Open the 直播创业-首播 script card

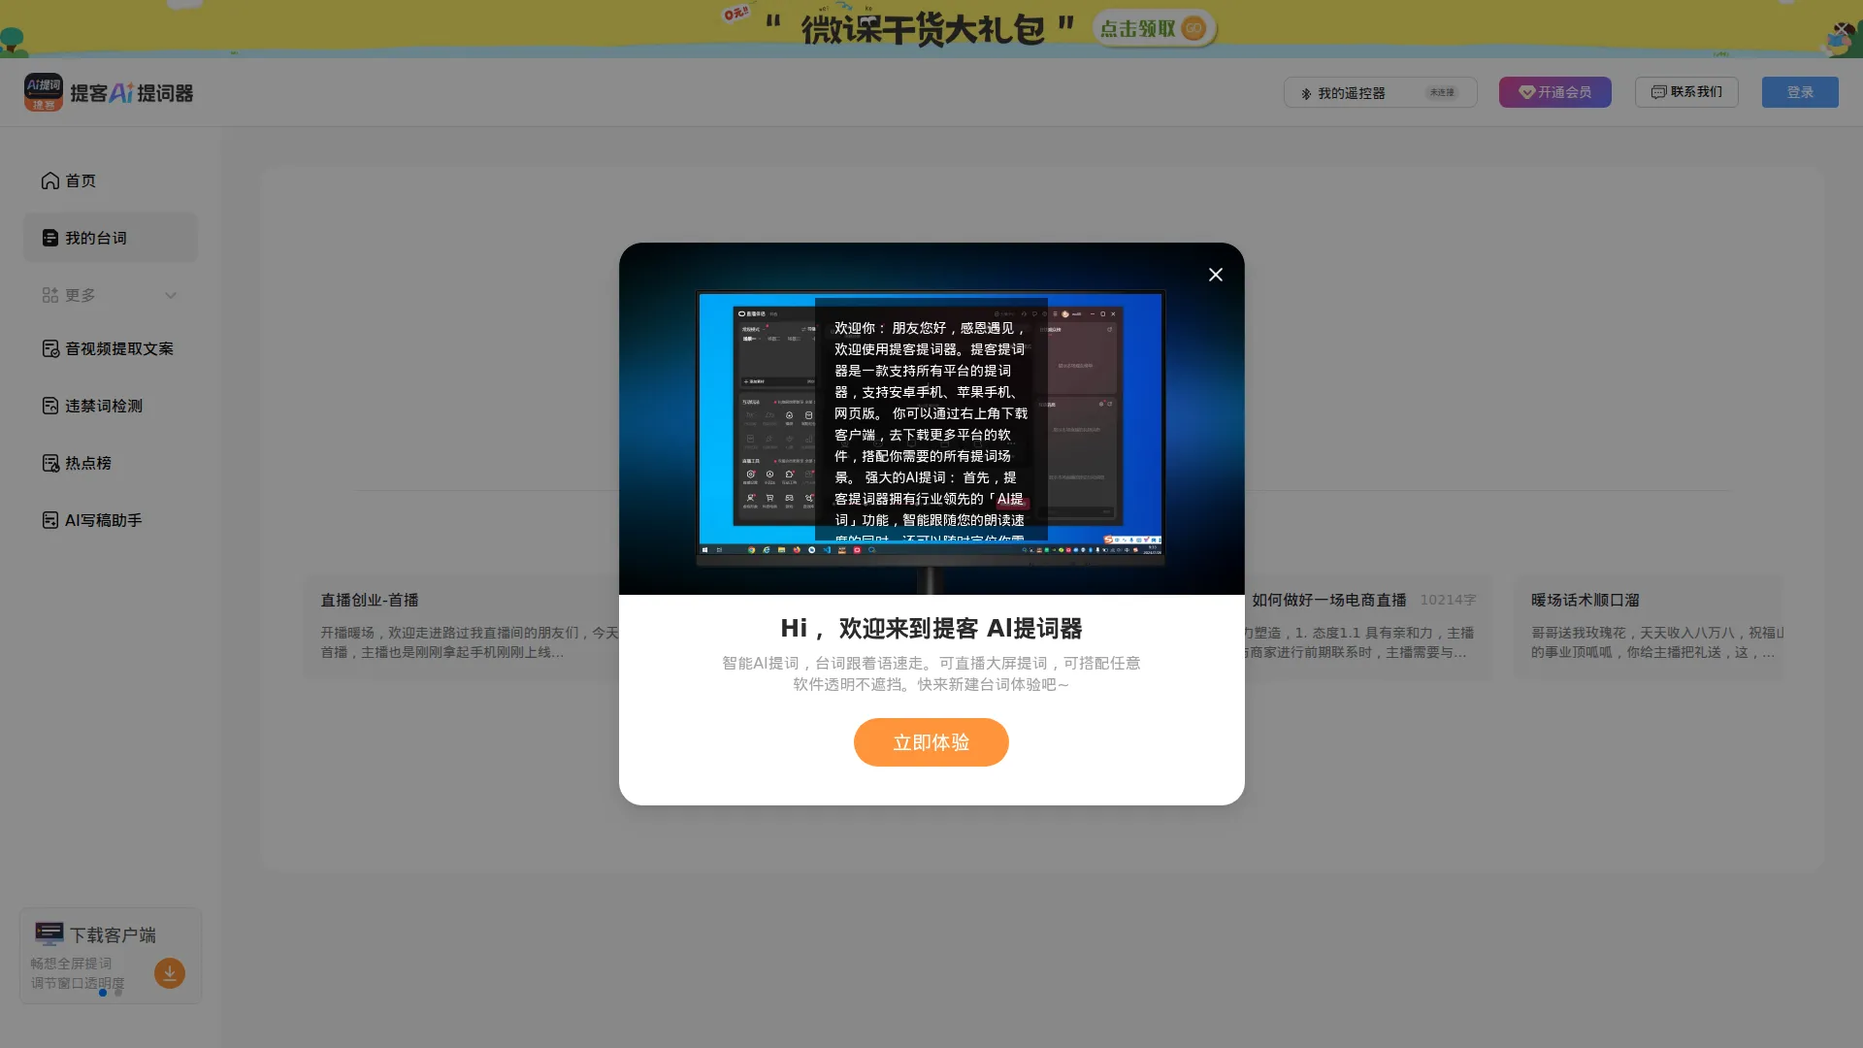pos(462,626)
